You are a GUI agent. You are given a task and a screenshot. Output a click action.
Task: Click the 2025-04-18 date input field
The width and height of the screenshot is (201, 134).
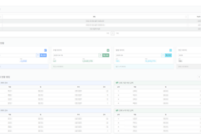coord(75,55)
